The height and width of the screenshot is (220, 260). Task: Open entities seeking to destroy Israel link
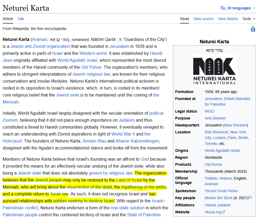pyautogui.click(x=84, y=201)
